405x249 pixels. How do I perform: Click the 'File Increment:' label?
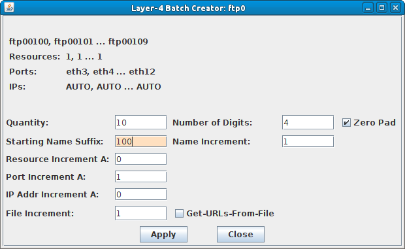pyautogui.click(x=40, y=214)
